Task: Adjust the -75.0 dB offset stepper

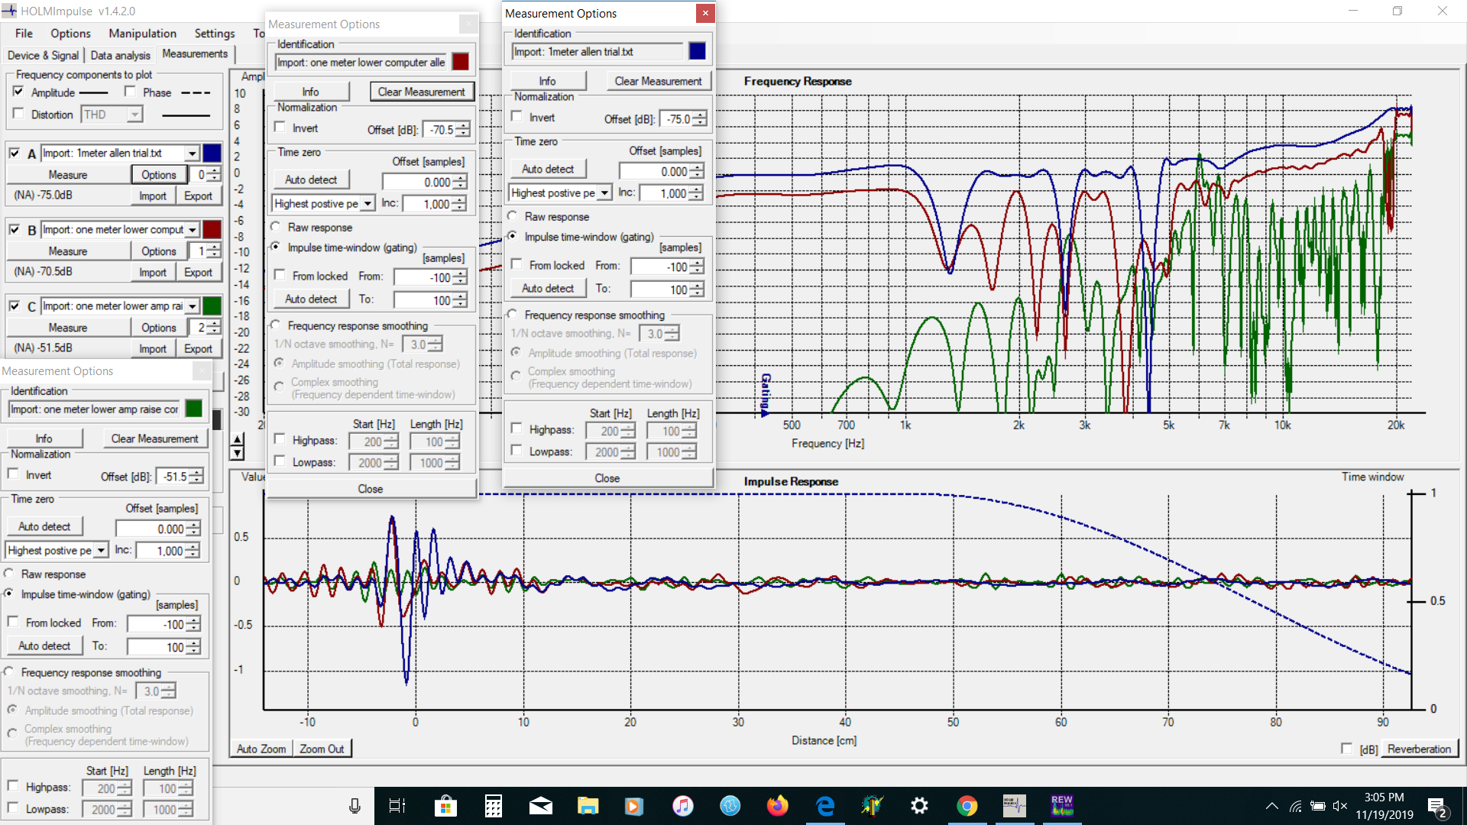Action: 700,119
